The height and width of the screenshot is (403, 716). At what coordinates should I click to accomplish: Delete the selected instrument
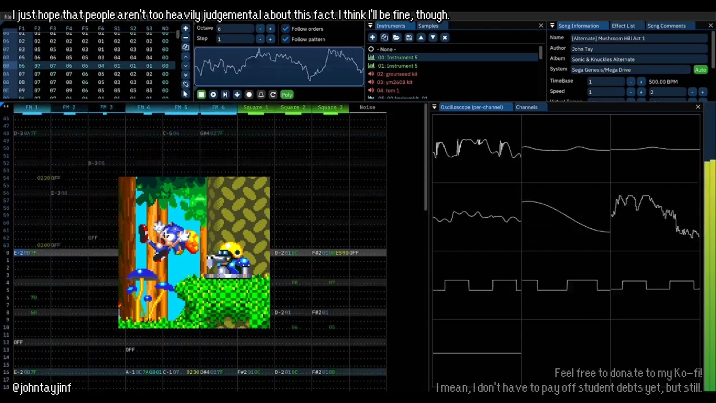pos(445,38)
